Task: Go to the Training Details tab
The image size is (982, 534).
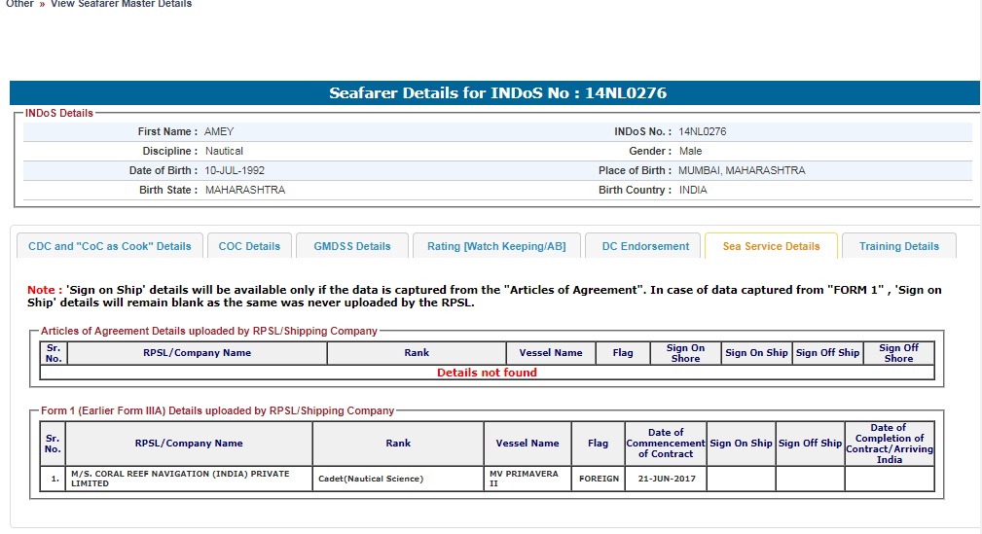Action: 898,246
